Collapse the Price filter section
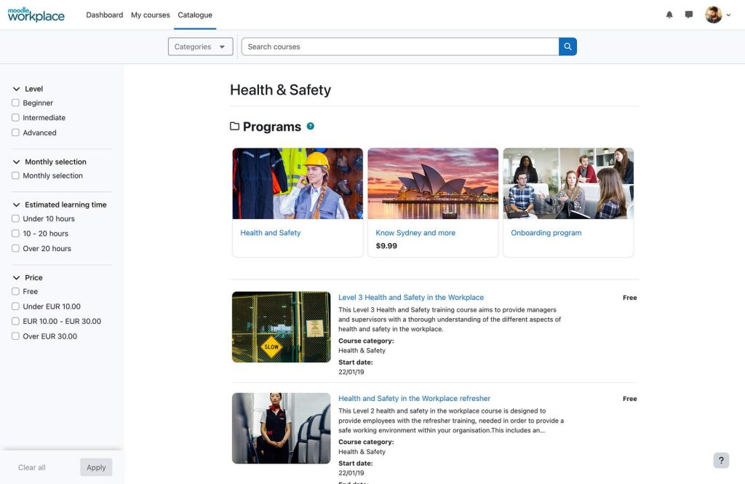Viewport: 745px width, 484px height. coord(16,277)
